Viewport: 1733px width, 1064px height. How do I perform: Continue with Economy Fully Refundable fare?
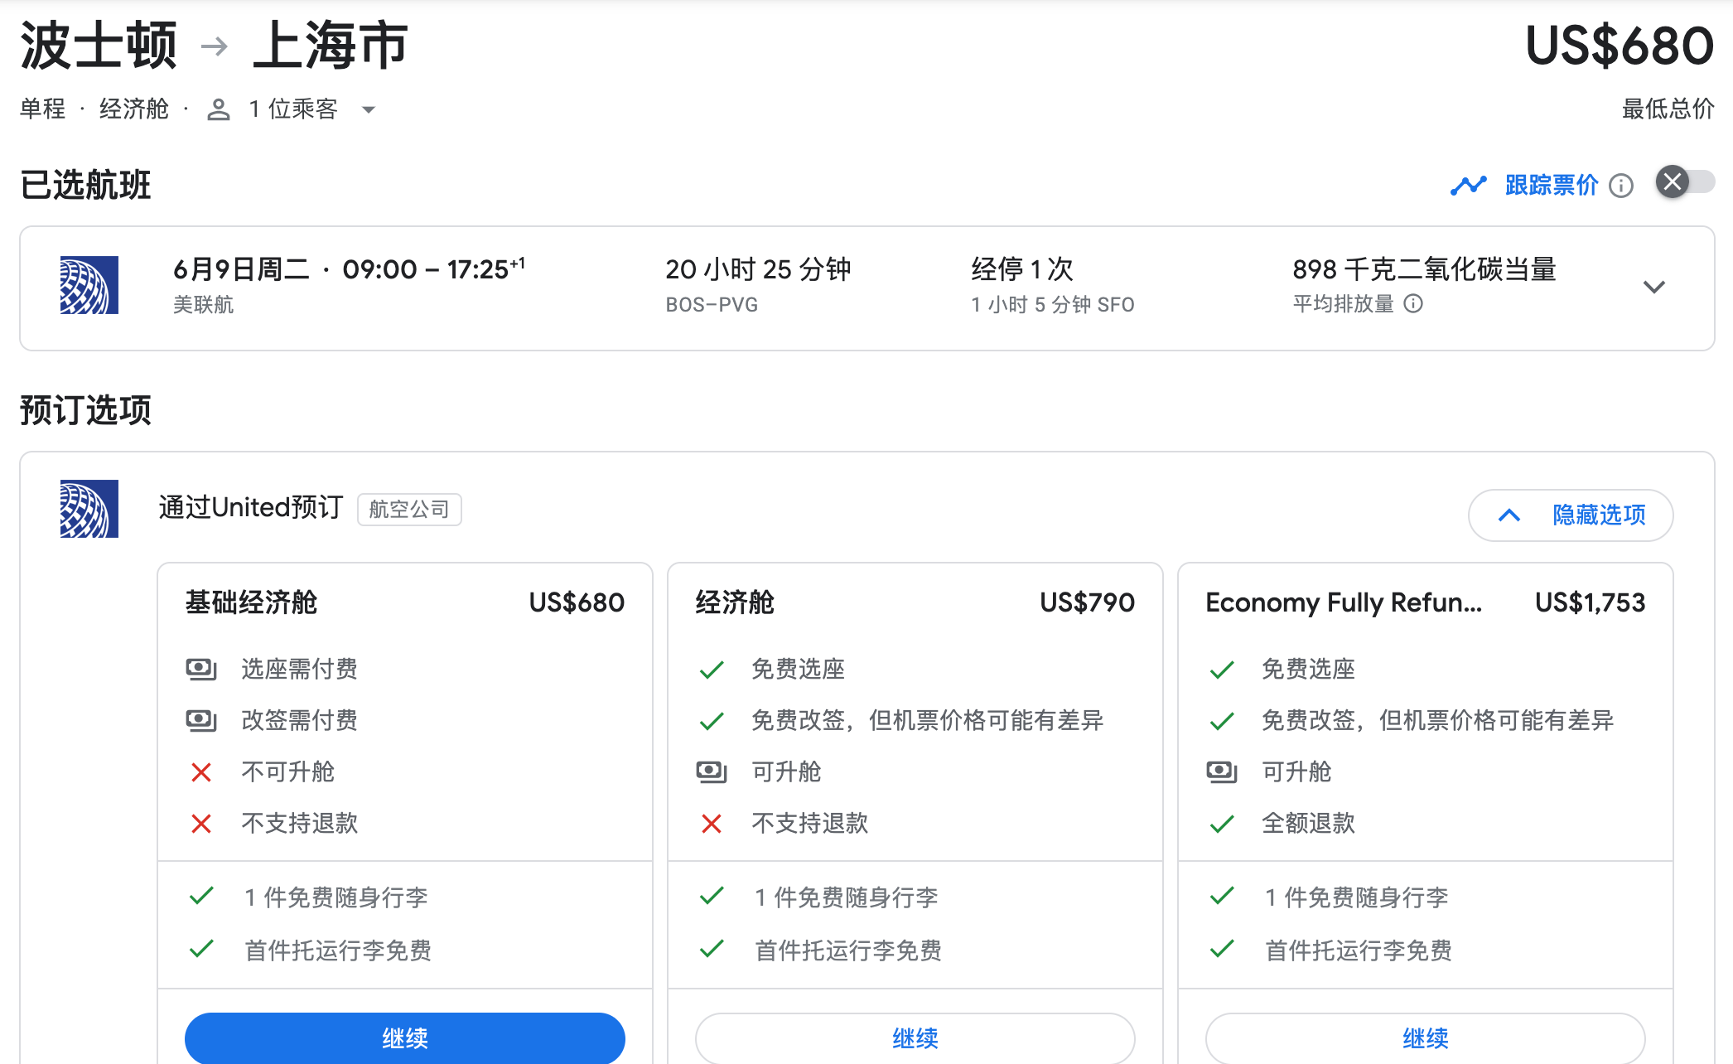[1425, 1037]
